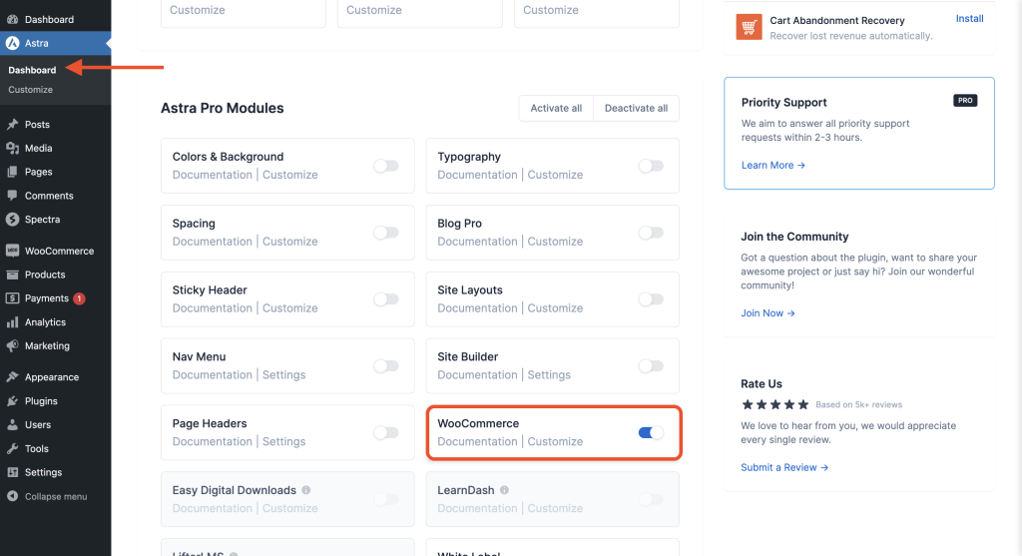Open Sticky Header Customize link
This screenshot has width=1022, height=556.
point(290,308)
